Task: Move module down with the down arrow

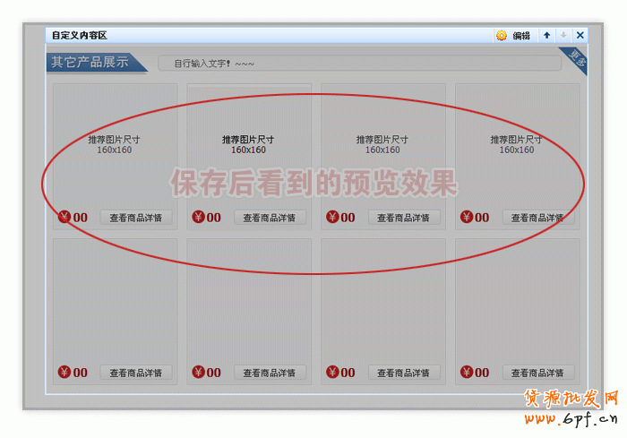Action: 563,36
